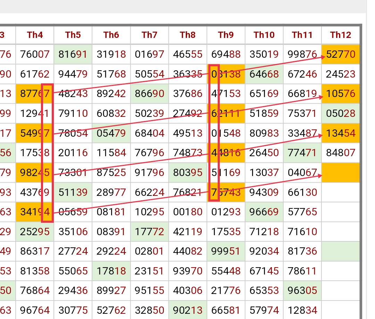Click the value 55065
The width and height of the screenshot is (375, 319).
pos(73,271)
